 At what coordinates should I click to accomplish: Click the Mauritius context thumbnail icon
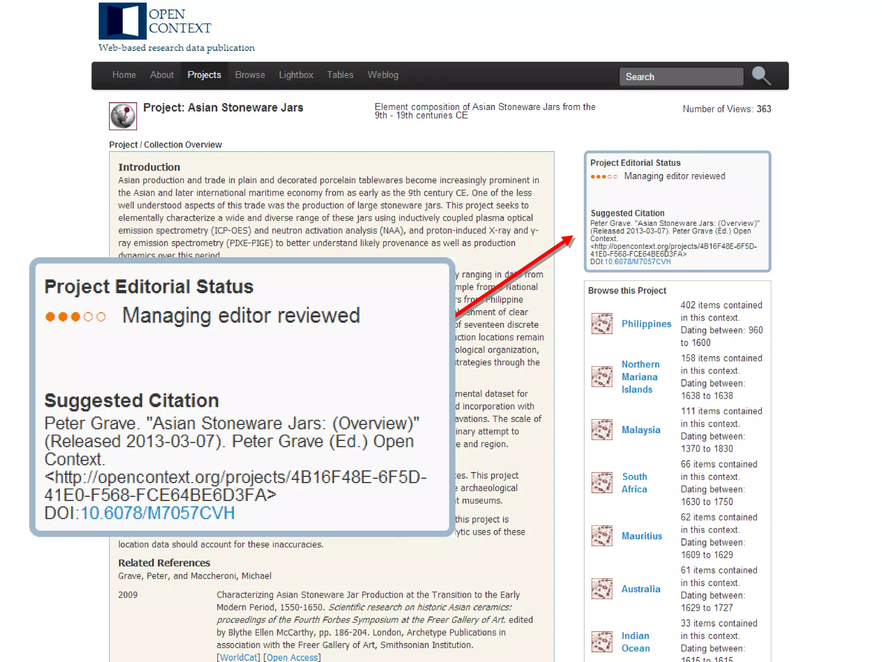602,536
